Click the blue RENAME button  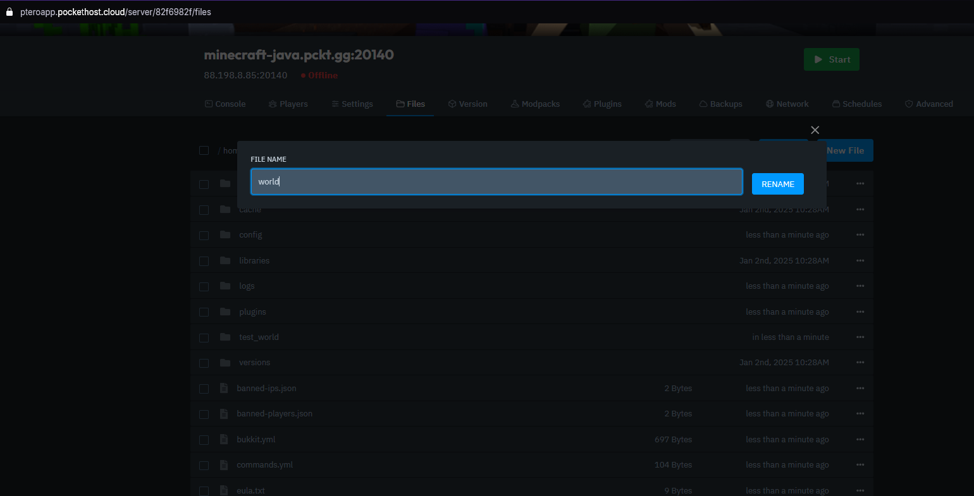click(x=778, y=184)
